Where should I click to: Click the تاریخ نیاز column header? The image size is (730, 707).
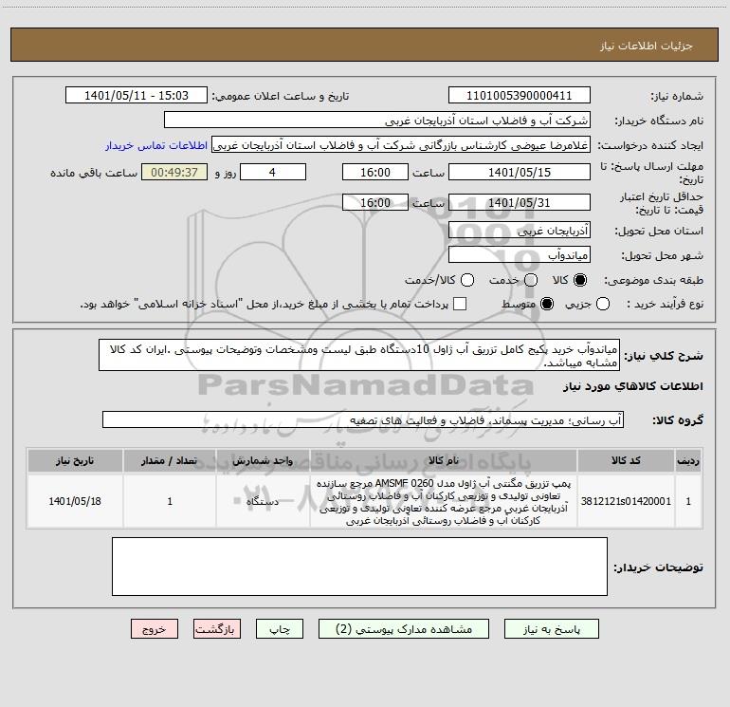[x=75, y=460]
